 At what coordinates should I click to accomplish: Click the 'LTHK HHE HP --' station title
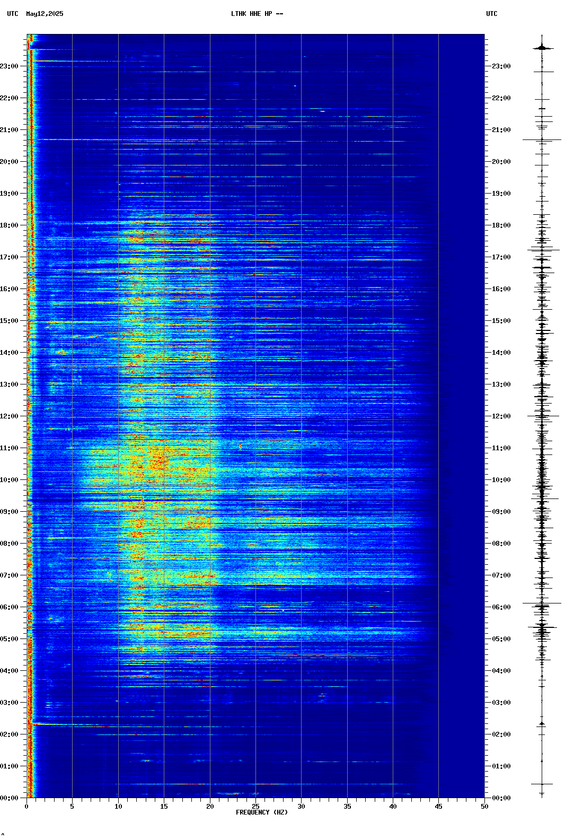(x=257, y=14)
